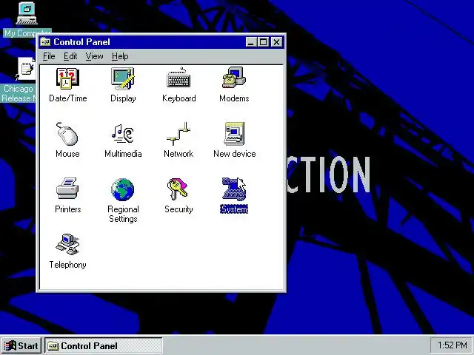Click the Start button
474x355 pixels.
[21, 345]
